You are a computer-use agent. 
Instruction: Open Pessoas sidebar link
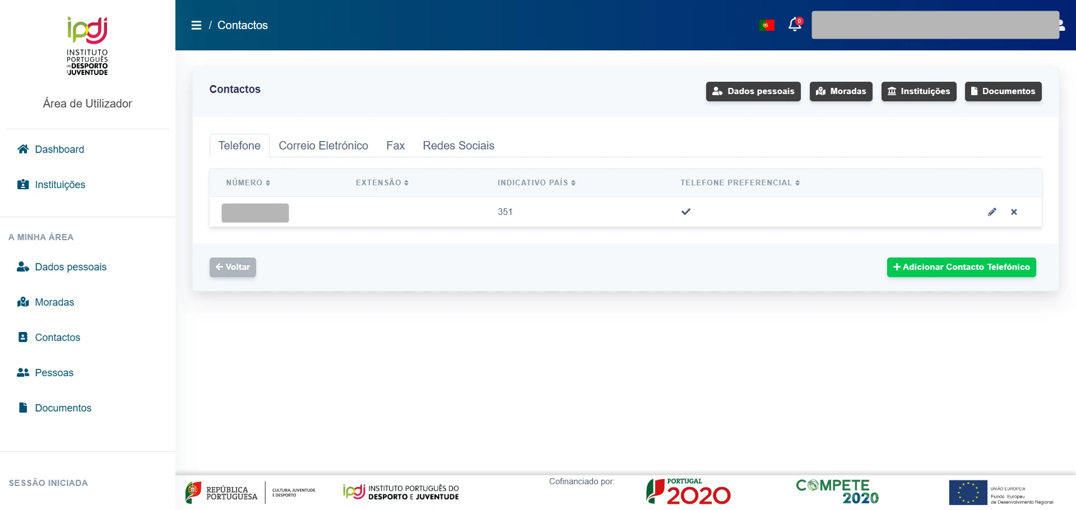pos(54,373)
